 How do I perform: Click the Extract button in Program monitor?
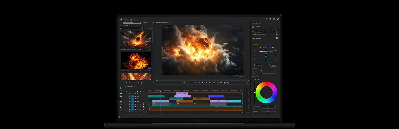217,83
